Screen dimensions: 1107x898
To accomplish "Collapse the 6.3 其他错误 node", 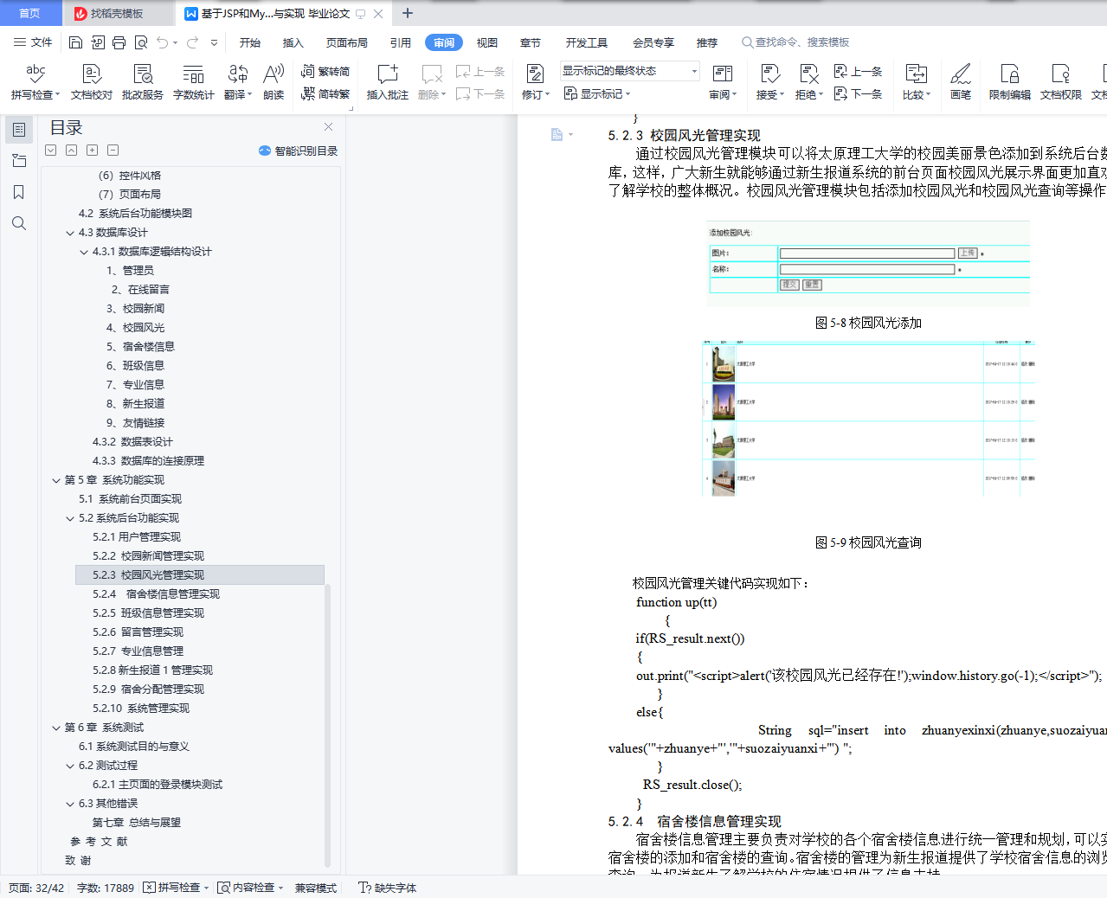I will pos(70,804).
